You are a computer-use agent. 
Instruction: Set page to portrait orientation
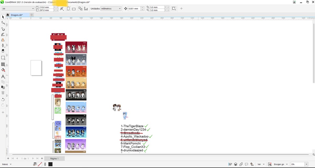[69, 8]
